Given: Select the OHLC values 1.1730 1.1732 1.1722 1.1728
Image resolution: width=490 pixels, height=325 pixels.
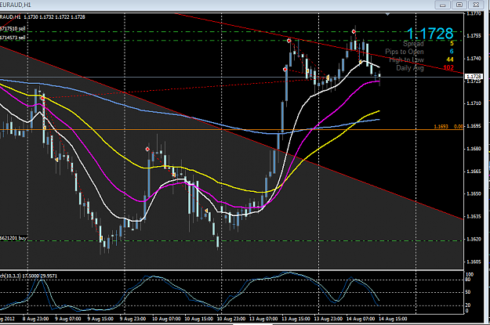Looking at the screenshot, I should tap(54, 17).
